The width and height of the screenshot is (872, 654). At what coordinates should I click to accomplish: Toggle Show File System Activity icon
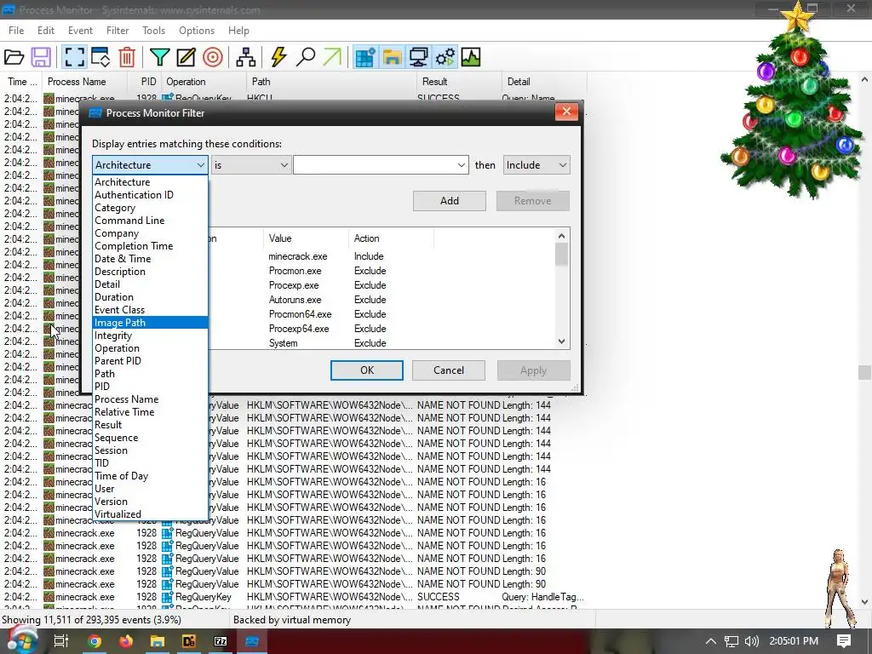click(392, 57)
